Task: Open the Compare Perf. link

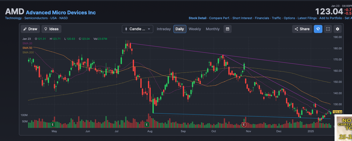Action: tap(219, 18)
